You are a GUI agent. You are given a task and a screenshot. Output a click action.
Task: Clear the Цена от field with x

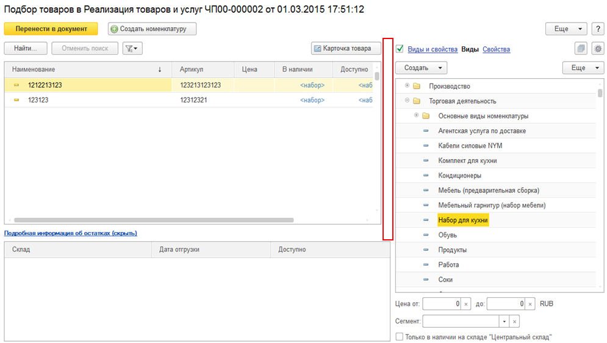point(467,303)
